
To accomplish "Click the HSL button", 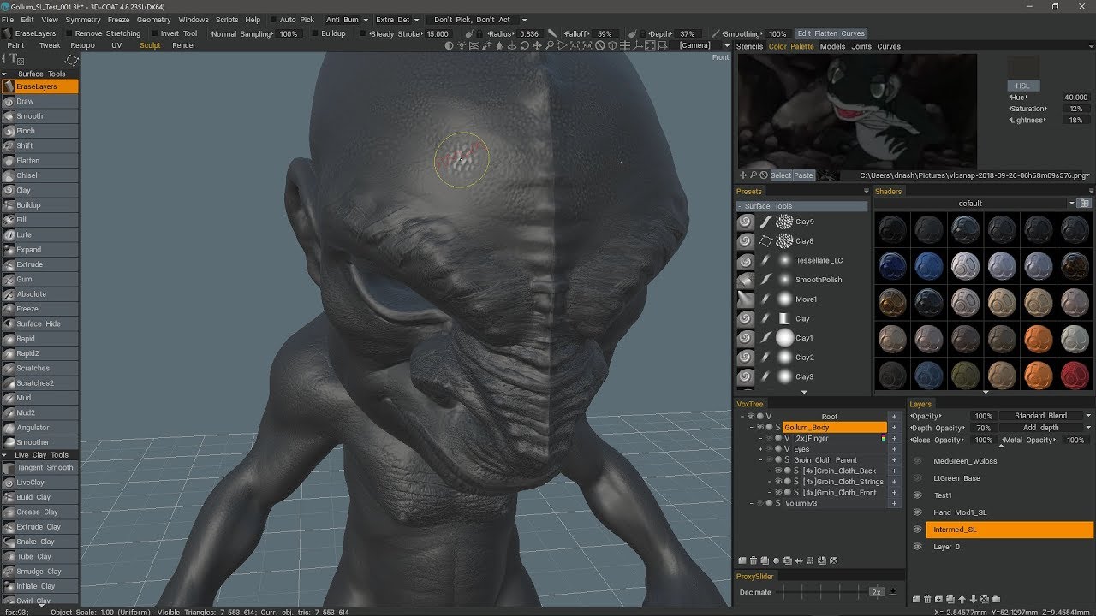I will tap(1023, 86).
